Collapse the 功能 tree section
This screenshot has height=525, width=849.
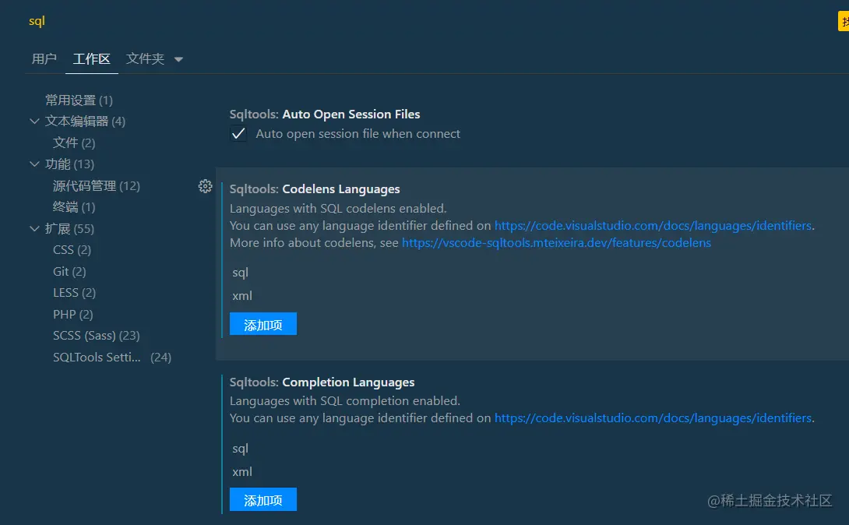pyautogui.click(x=34, y=164)
